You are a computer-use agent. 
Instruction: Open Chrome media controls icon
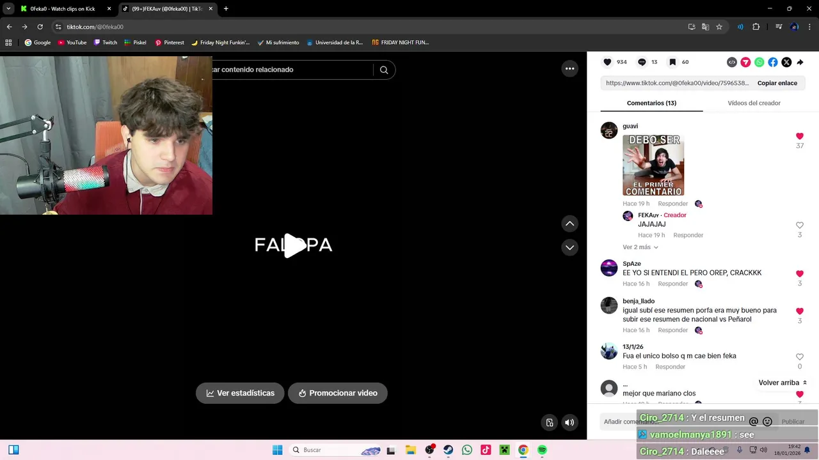pyautogui.click(x=779, y=27)
